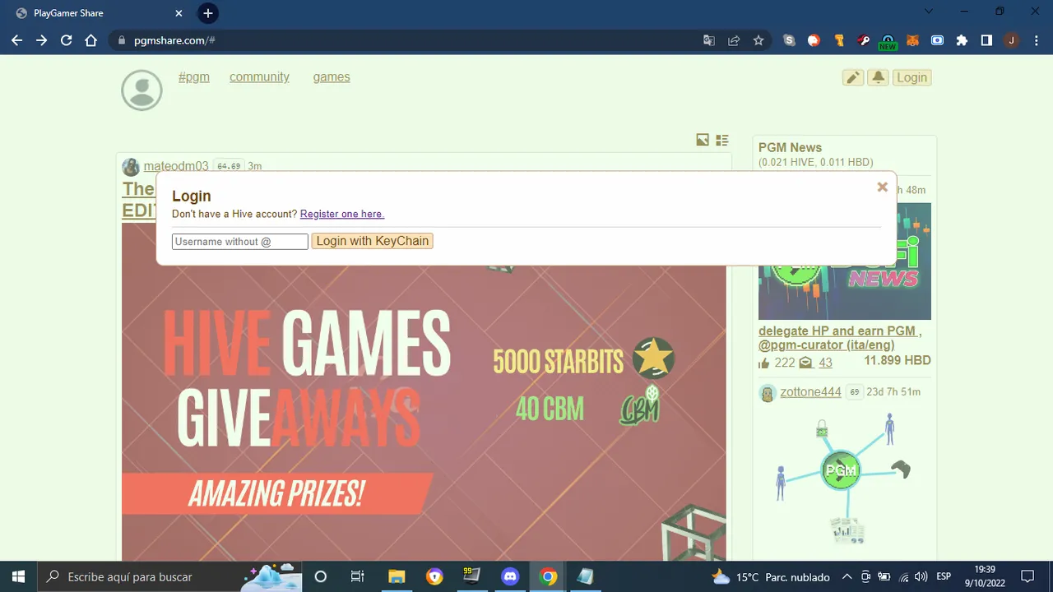Open the Windows Start menu
Screen dimensions: 1053x592
[x=18, y=576]
